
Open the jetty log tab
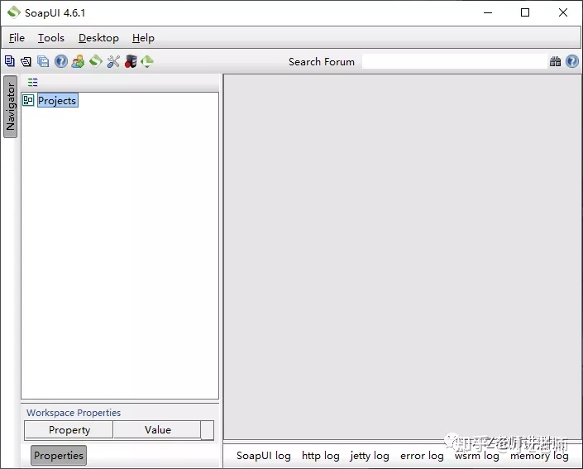click(x=370, y=456)
